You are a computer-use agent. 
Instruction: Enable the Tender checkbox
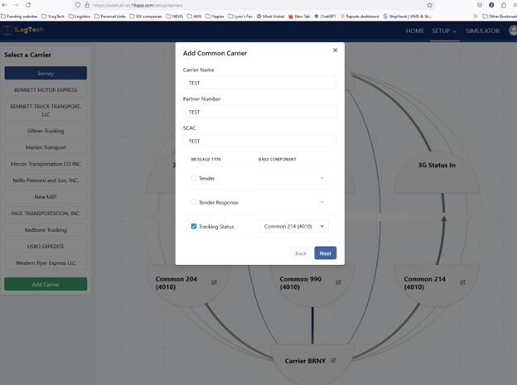click(x=194, y=178)
